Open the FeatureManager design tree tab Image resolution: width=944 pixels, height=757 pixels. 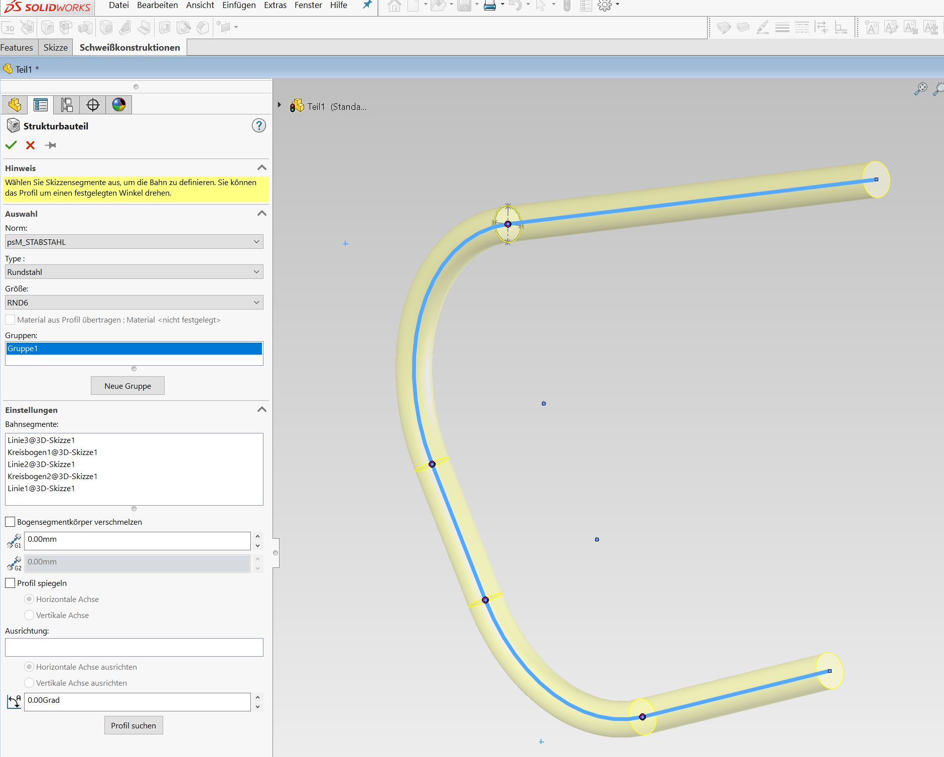click(x=15, y=105)
